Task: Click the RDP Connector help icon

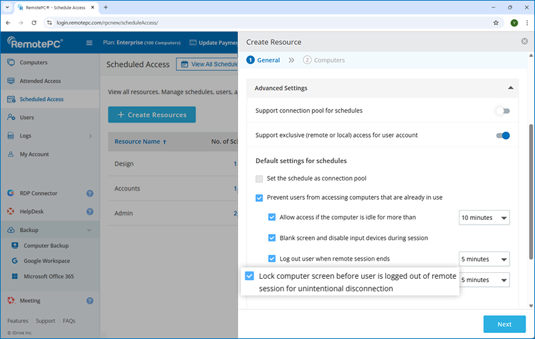Action: pos(90,194)
